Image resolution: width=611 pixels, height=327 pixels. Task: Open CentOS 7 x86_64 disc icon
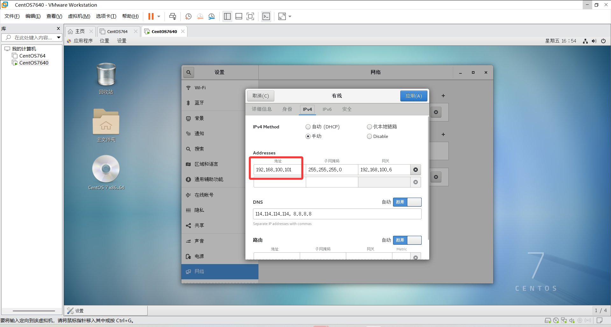(106, 173)
